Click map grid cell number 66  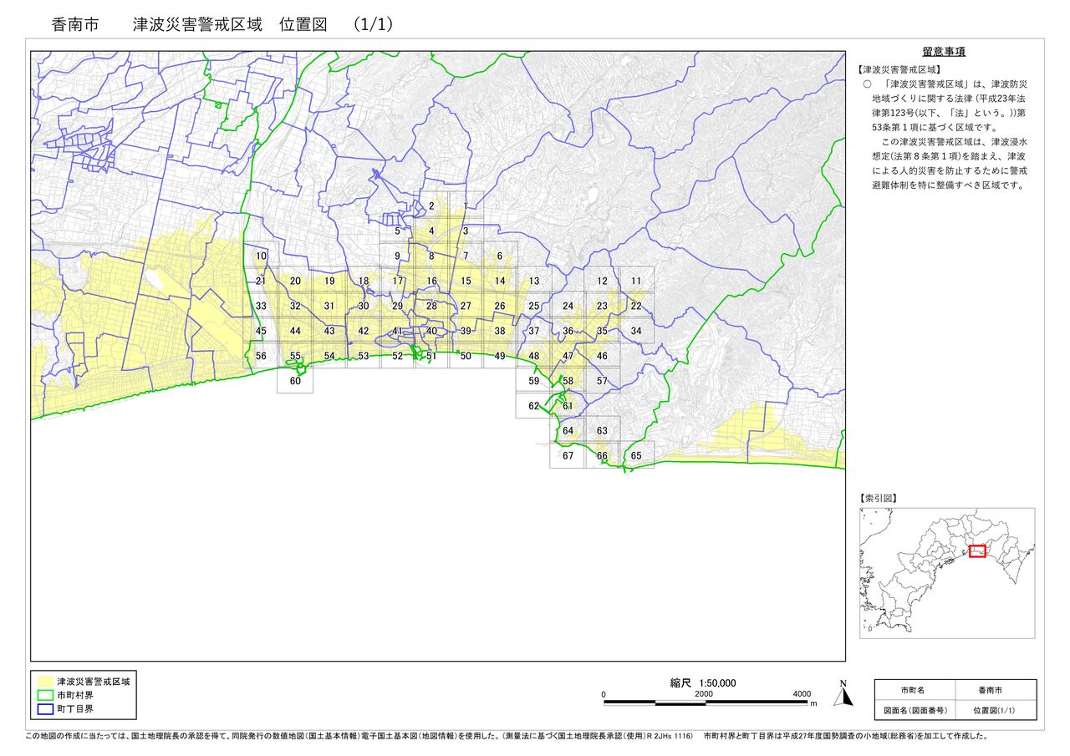[602, 455]
